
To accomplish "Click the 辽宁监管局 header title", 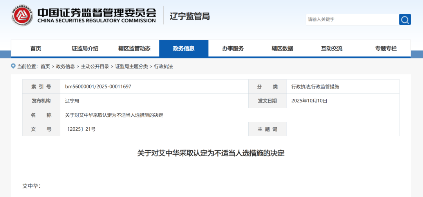I will pyautogui.click(x=190, y=16).
